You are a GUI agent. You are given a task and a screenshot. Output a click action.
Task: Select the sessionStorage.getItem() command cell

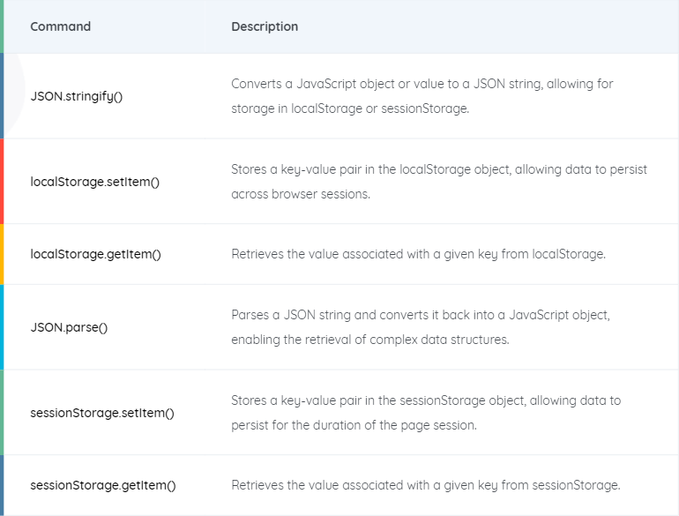pyautogui.click(x=103, y=485)
